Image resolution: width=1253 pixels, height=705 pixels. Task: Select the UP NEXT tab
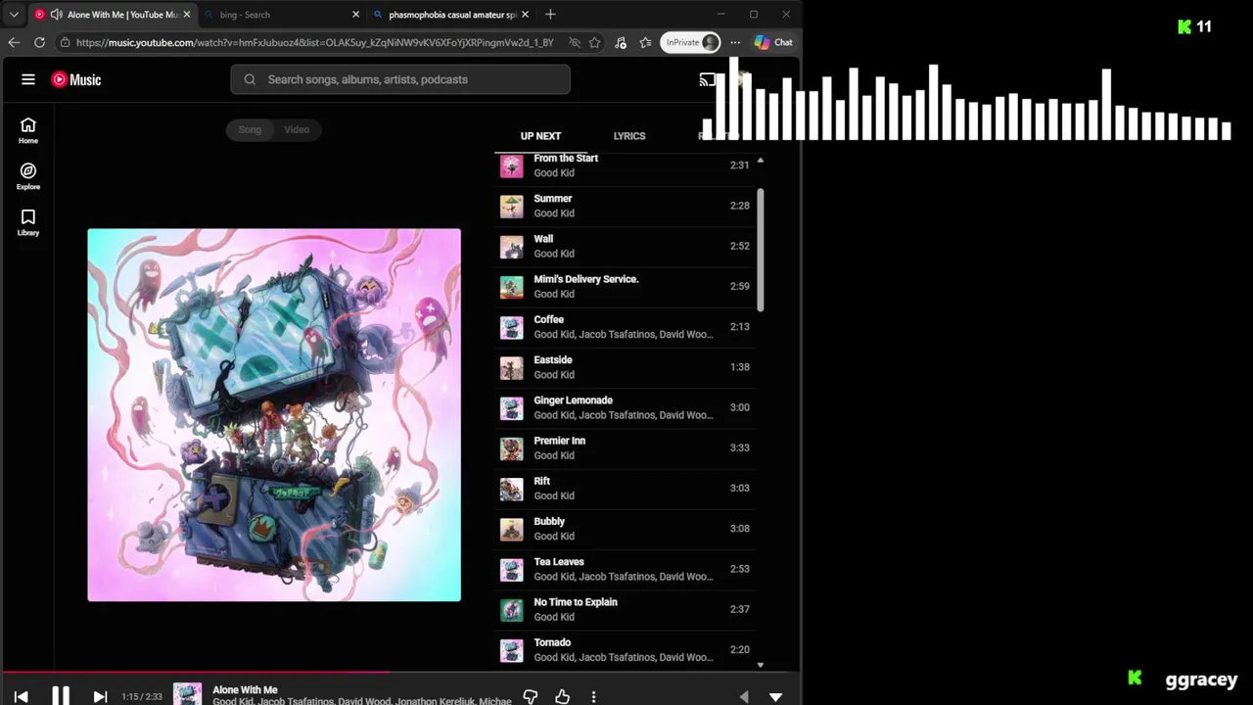pyautogui.click(x=540, y=136)
